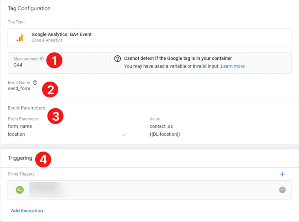Click the Tag Configuration heading
The image size is (299, 222).
[x=29, y=8]
